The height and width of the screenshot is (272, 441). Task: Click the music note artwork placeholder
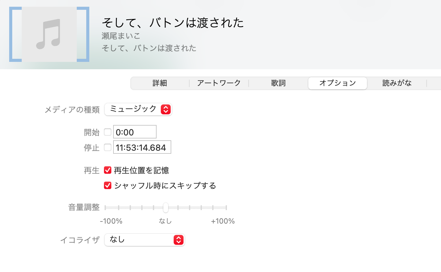[49, 34]
